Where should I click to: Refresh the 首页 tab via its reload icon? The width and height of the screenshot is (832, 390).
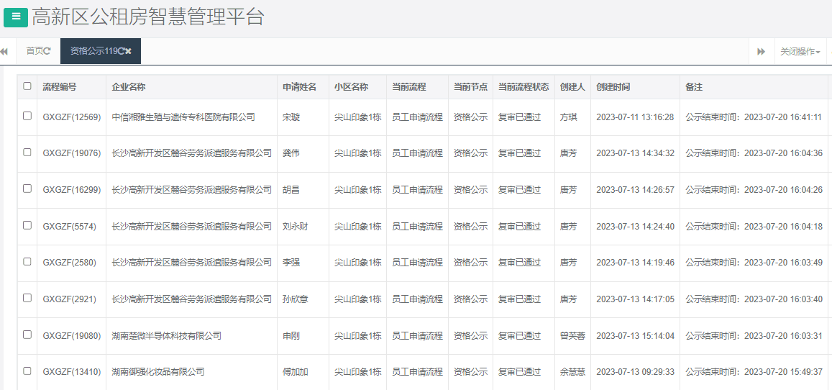[47, 51]
